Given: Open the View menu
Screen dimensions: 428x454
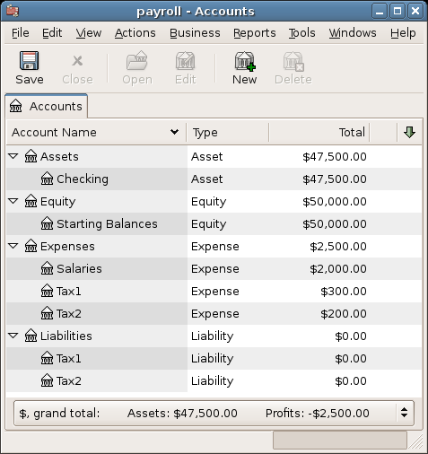Looking at the screenshot, I should pyautogui.click(x=89, y=33).
